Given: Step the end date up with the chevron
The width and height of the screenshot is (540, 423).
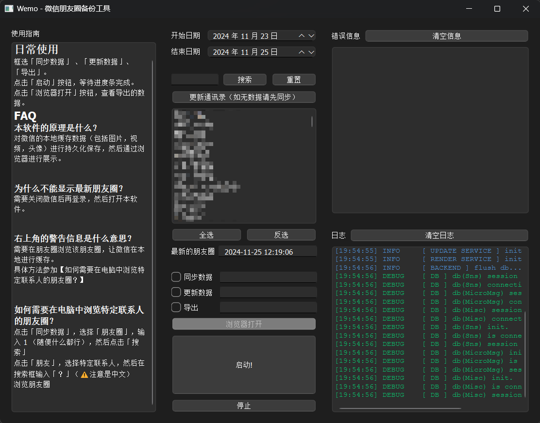Looking at the screenshot, I should point(301,52).
